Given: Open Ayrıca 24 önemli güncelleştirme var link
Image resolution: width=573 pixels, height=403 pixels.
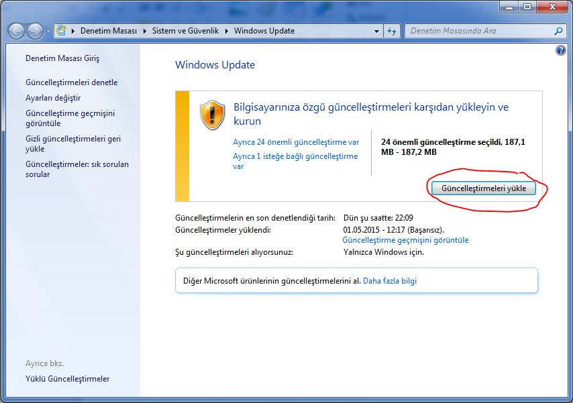Looking at the screenshot, I should coord(296,141).
